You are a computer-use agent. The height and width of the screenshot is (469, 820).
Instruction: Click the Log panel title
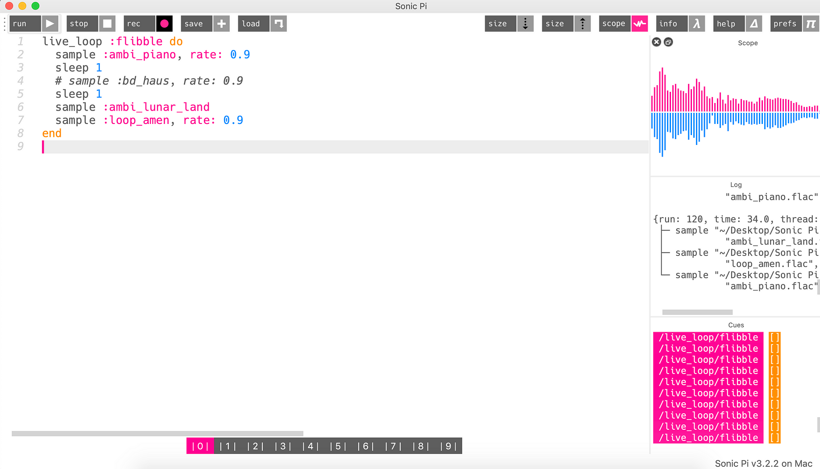point(736,185)
